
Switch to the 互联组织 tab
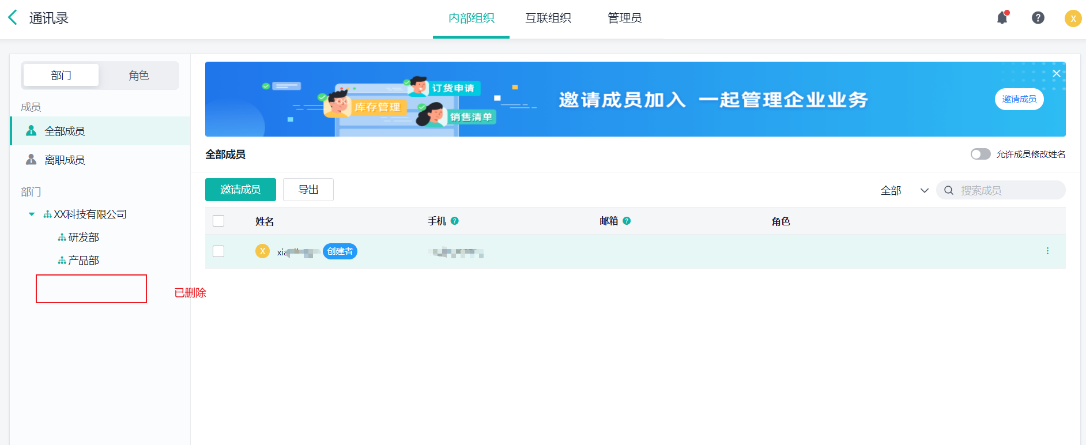(548, 18)
